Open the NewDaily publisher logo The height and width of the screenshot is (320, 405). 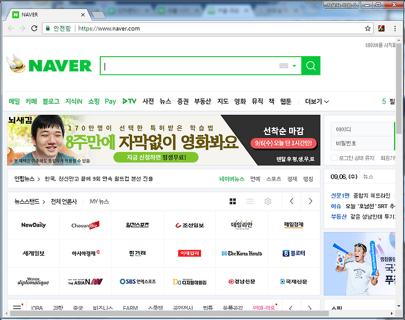click(34, 225)
